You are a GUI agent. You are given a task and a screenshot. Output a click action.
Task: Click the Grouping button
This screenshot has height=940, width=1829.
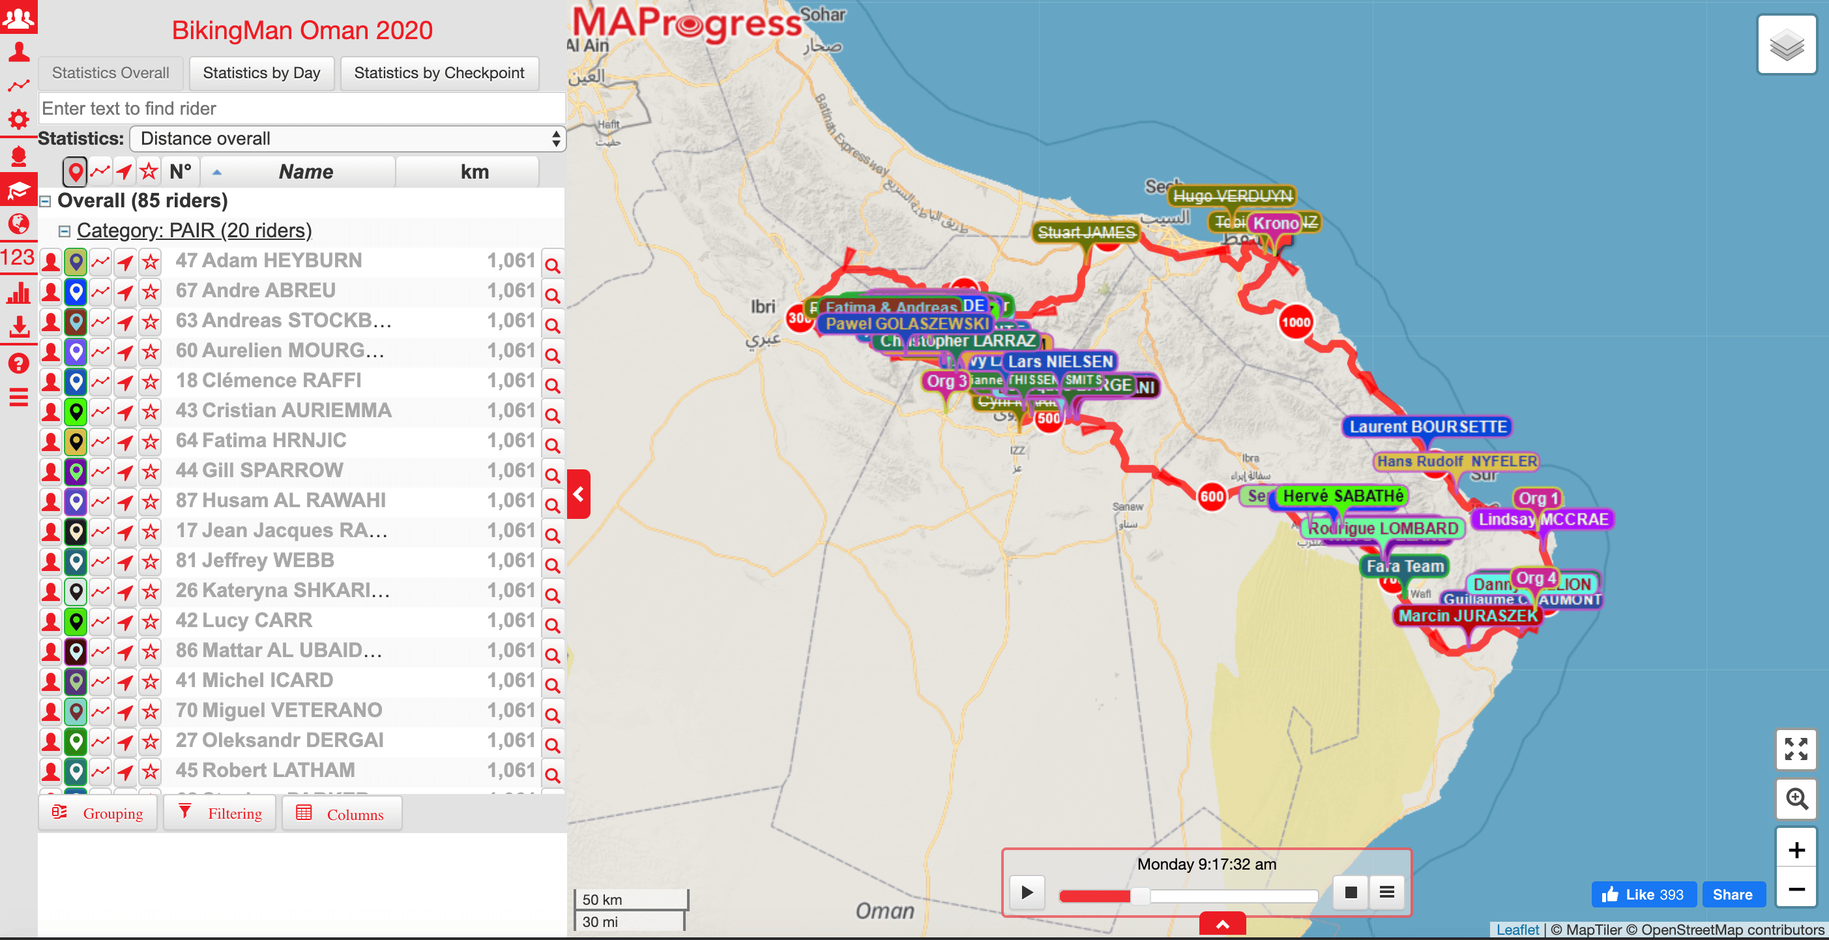[x=98, y=813]
